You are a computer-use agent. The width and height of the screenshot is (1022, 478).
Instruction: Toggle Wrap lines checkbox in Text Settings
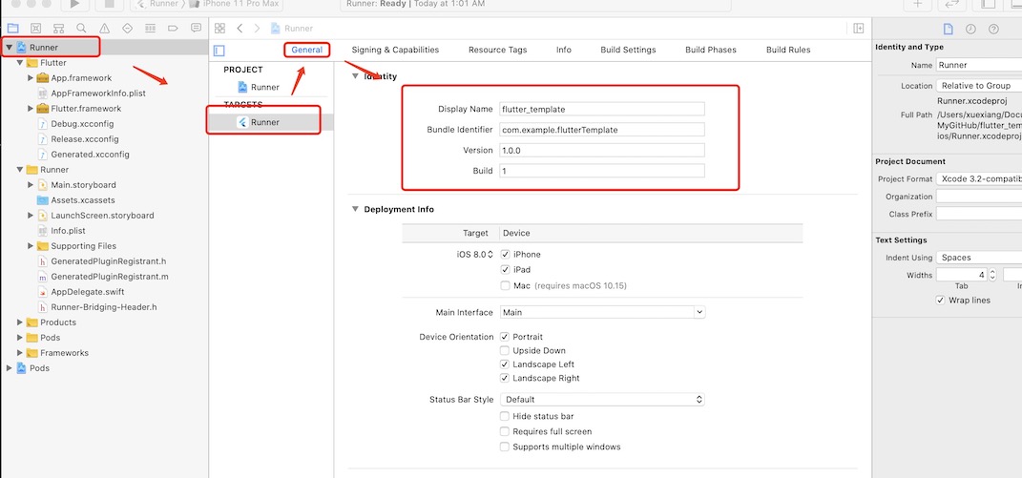pos(940,300)
